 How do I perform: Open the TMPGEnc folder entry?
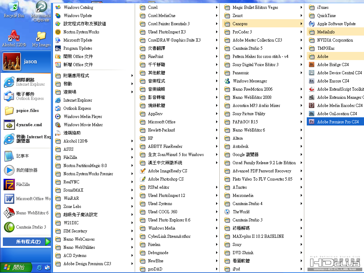335,48
